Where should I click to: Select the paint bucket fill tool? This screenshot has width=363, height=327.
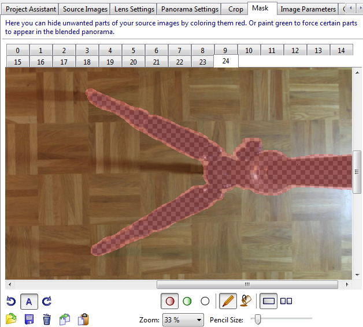point(246,301)
